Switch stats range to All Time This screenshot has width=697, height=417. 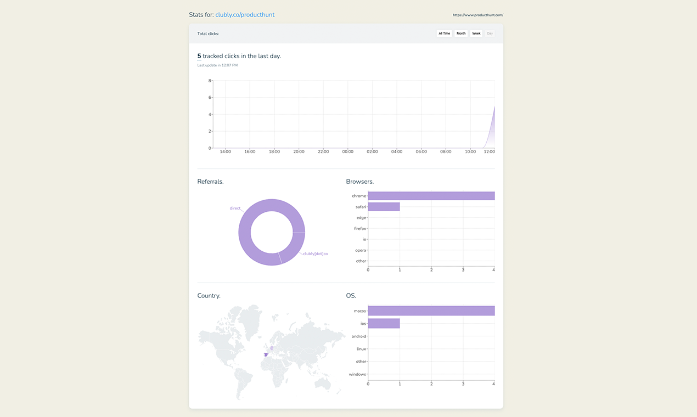coord(444,33)
